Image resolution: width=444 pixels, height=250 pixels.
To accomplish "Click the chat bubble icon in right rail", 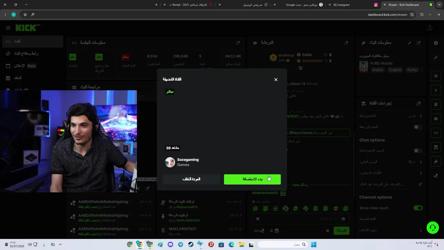I will [x=436, y=119].
